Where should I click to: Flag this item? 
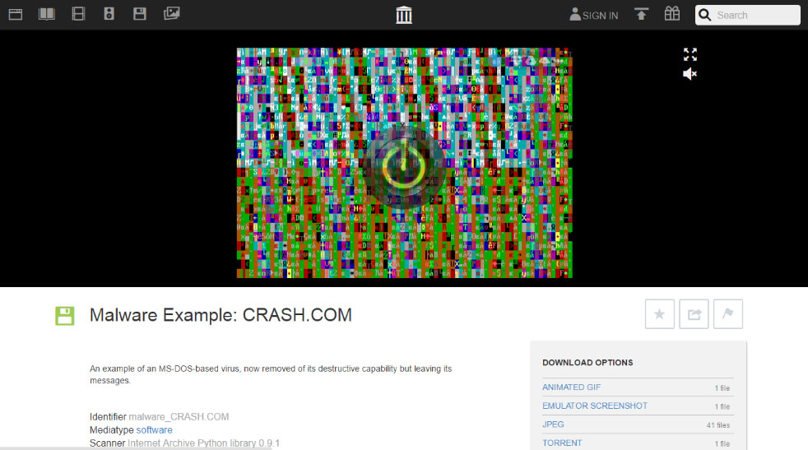point(727,314)
